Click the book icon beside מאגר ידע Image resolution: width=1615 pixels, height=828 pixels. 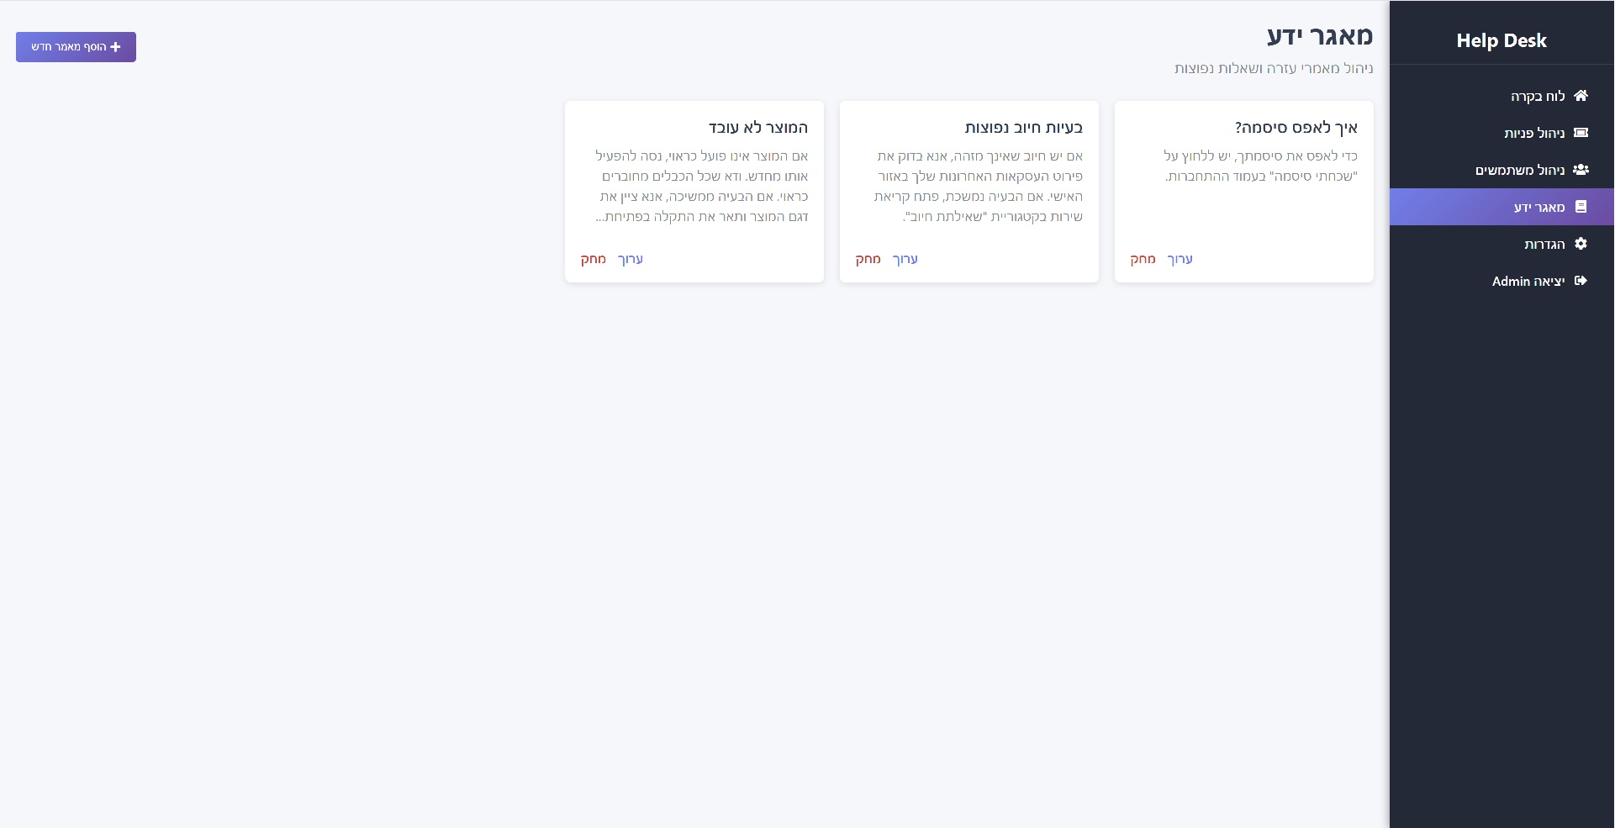[x=1581, y=207]
